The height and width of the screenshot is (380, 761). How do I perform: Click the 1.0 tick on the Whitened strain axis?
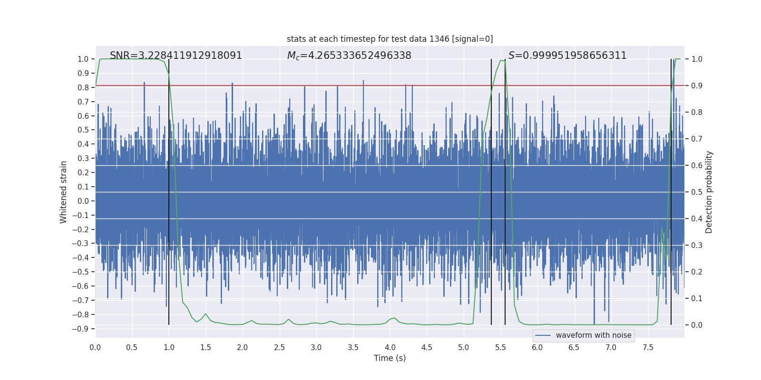(83, 59)
